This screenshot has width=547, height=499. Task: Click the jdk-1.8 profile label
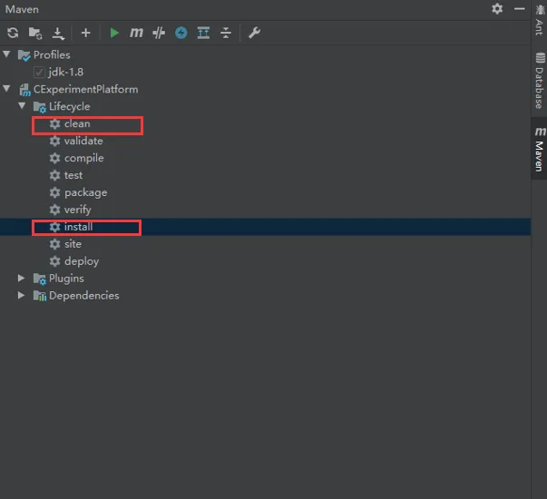66,72
